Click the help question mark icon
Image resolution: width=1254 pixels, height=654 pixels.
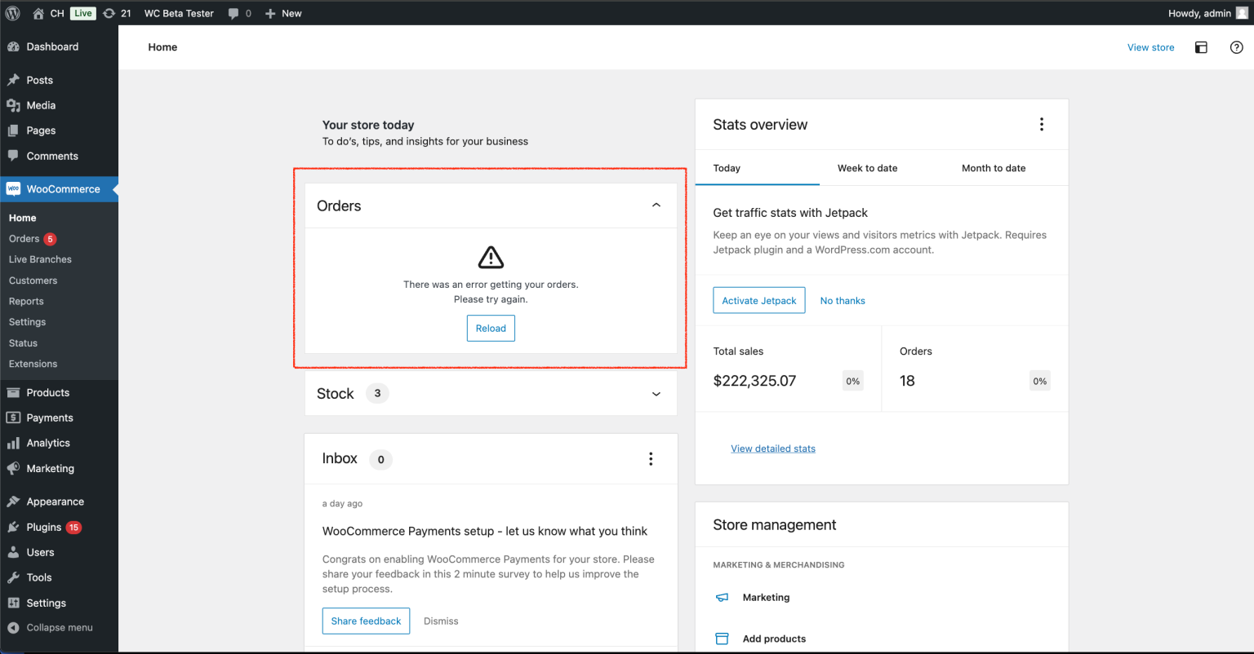(1236, 47)
